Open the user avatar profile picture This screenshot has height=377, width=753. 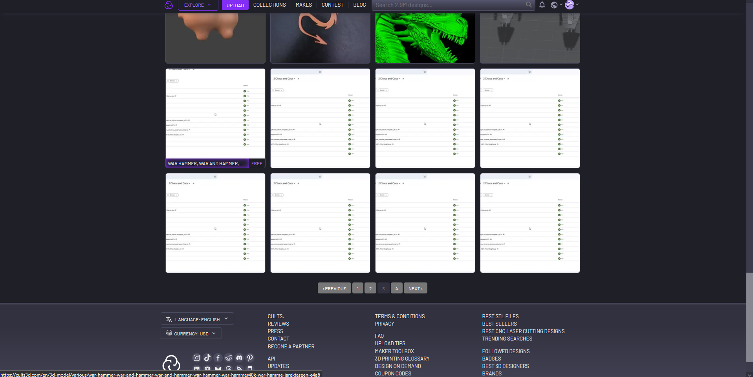570,5
